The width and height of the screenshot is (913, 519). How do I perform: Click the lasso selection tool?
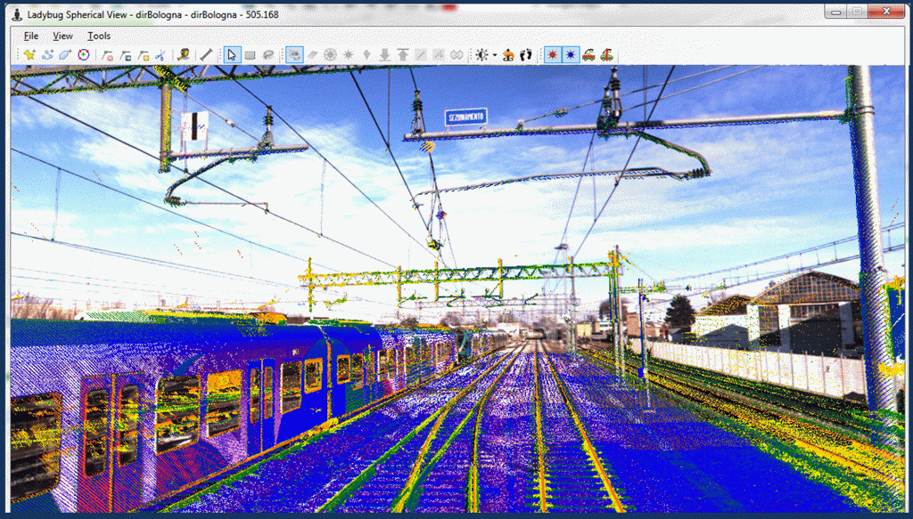(x=267, y=55)
